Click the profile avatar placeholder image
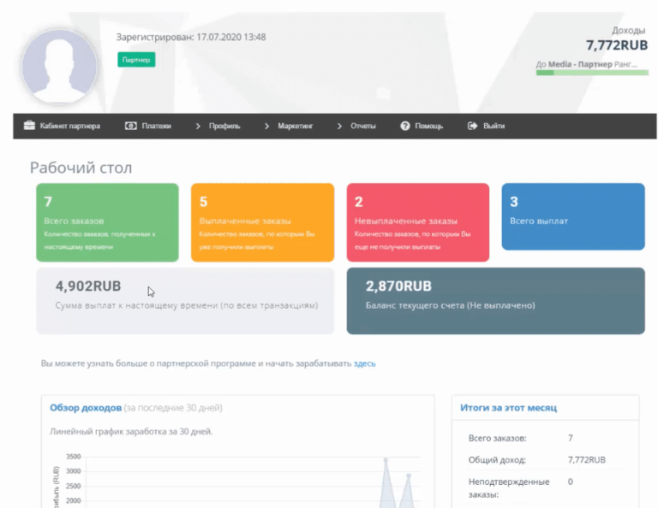 (x=59, y=68)
